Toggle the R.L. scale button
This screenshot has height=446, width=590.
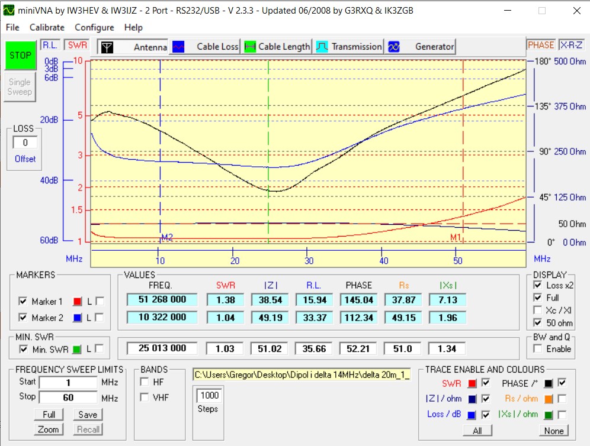pyautogui.click(x=49, y=45)
